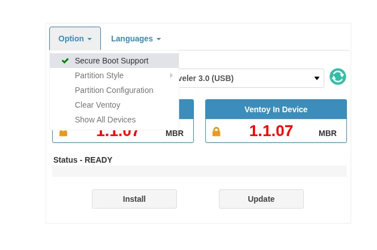Open the Languages menu
Viewport: 377px width, 250px height.
(x=136, y=39)
